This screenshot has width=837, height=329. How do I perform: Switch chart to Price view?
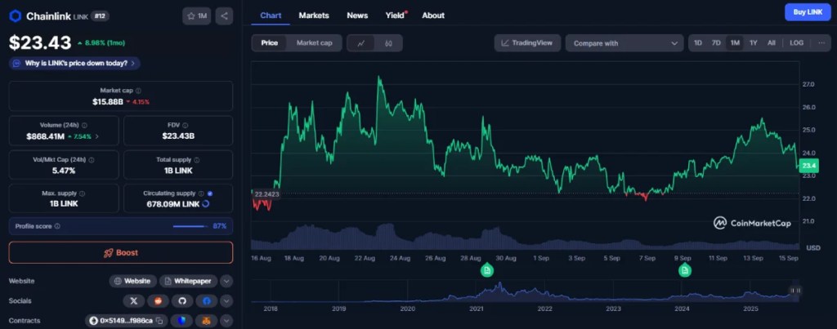pyautogui.click(x=269, y=43)
